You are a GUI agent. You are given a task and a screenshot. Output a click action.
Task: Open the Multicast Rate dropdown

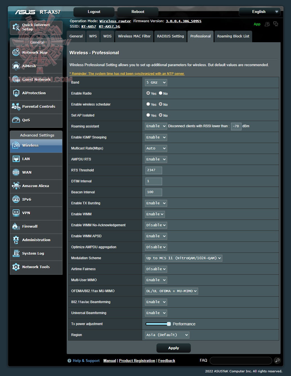(156, 148)
